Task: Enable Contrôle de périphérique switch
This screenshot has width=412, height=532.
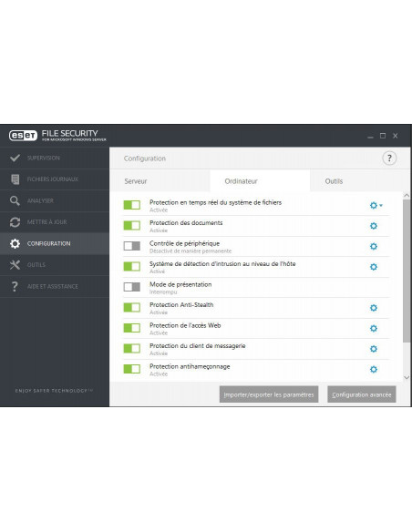Action: pyautogui.click(x=131, y=246)
